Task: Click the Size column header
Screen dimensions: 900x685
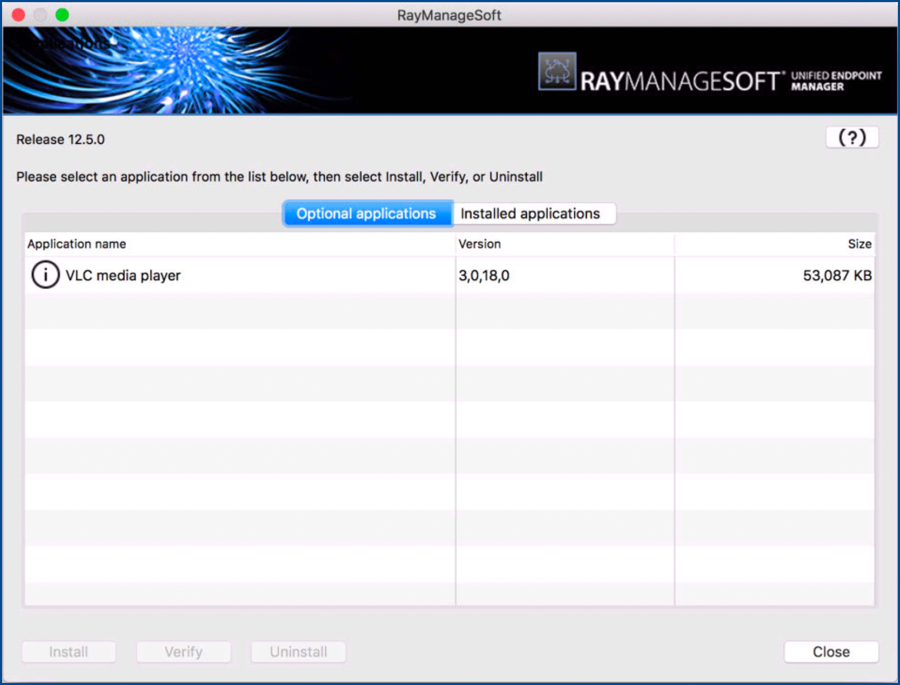Action: (x=859, y=244)
